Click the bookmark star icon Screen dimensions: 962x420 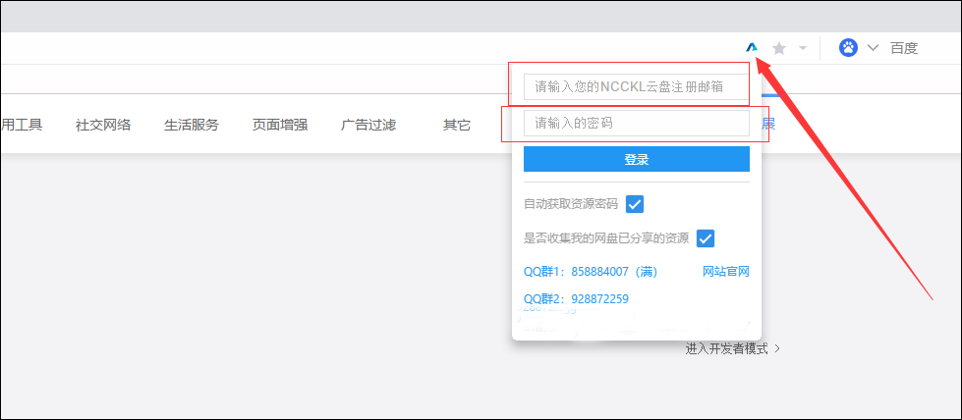[x=779, y=48]
